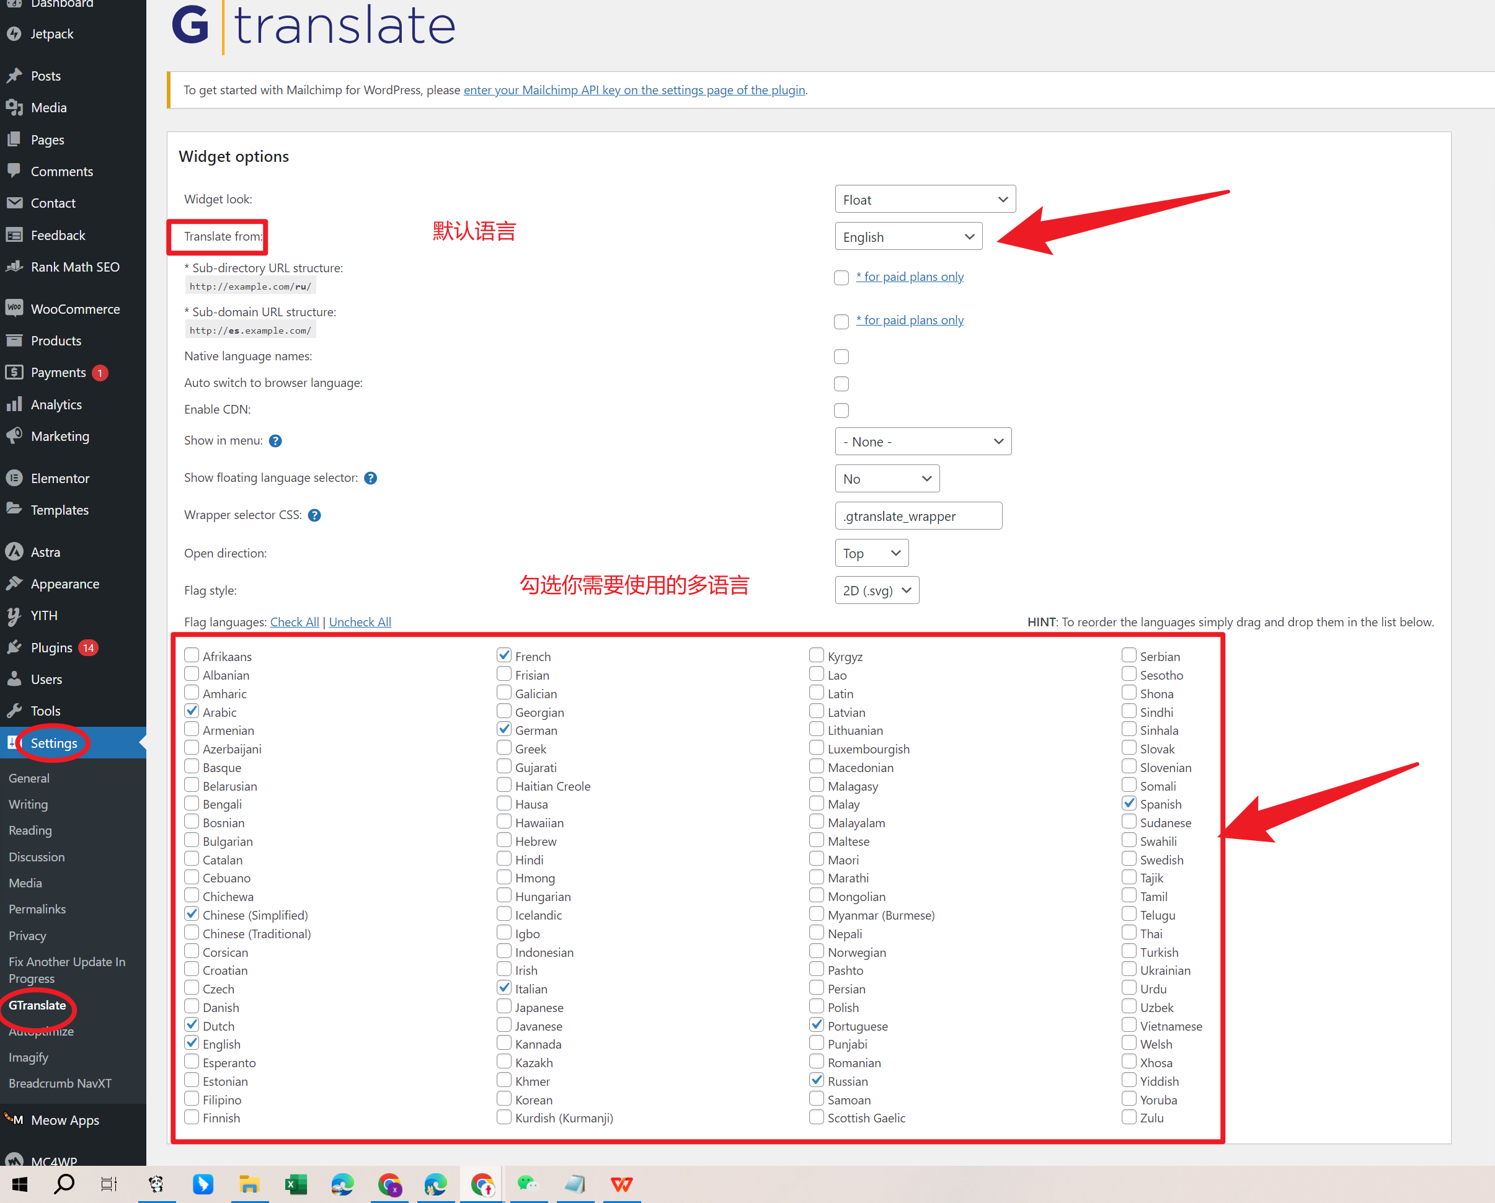
Task: Toggle the Spanish language checkbox
Action: point(1128,803)
